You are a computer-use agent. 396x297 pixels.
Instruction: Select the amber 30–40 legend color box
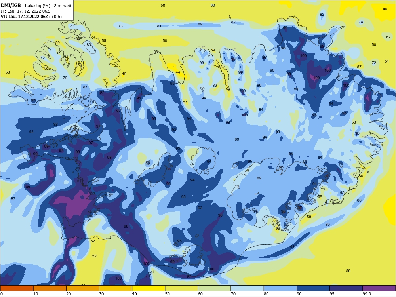tap(116, 288)
